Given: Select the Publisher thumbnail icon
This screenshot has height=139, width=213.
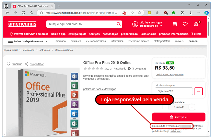Looking at the screenshot, I should tap(75, 123).
